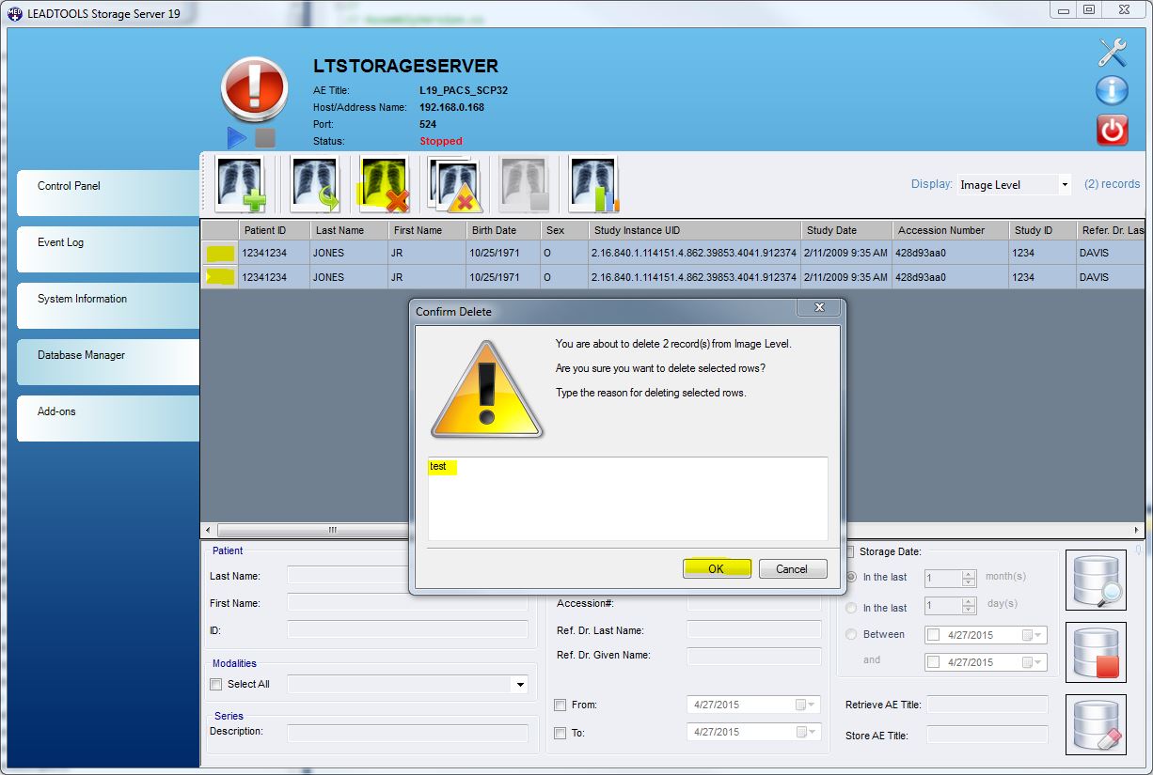Click the Patient ID input field

click(407, 630)
